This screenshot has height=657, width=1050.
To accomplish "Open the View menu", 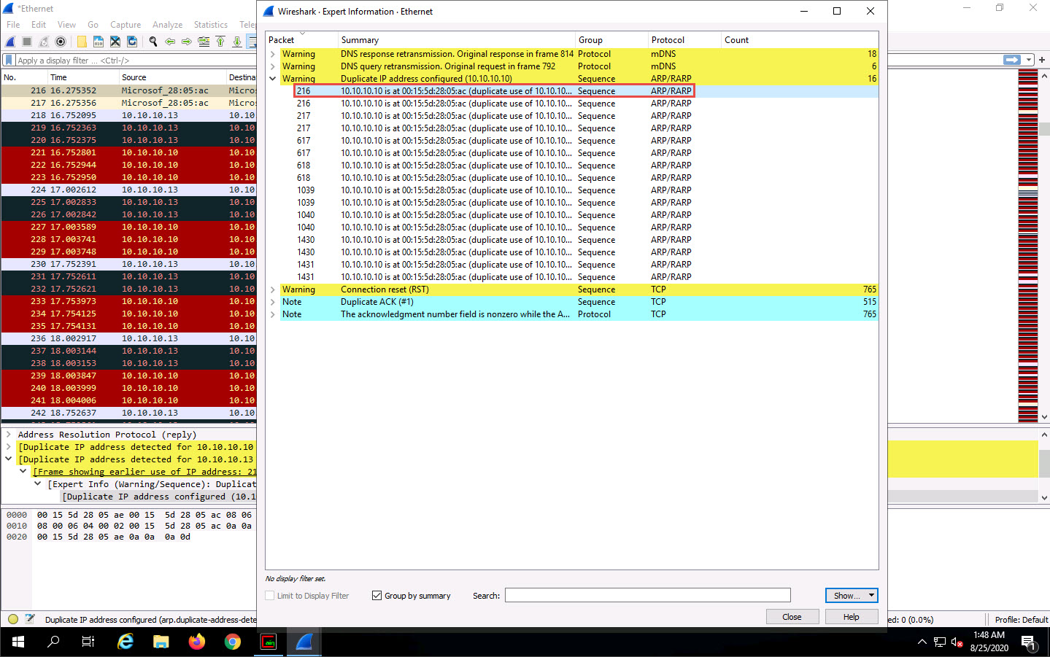I will click(66, 25).
